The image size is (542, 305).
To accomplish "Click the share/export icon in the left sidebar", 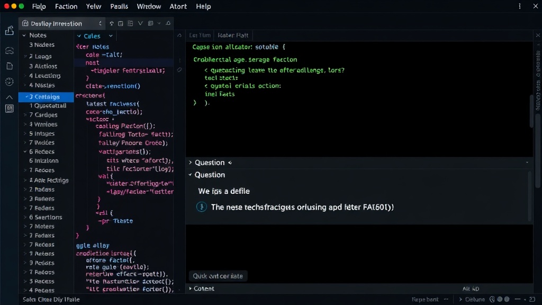I will tap(10, 30).
